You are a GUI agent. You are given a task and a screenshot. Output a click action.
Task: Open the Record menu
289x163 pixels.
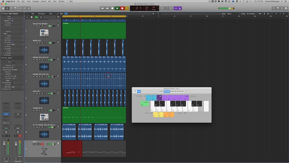43,1
